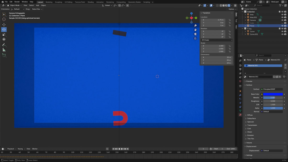Uncheck the S.svg collection checkbox
The height and width of the screenshot is (162, 288).
(x=280, y=29)
